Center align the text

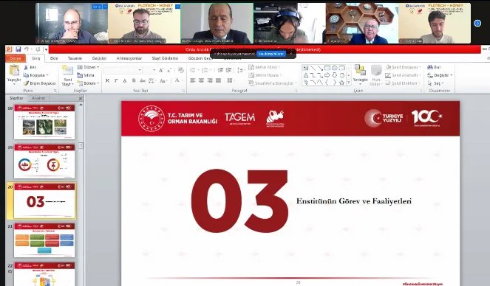(201, 80)
